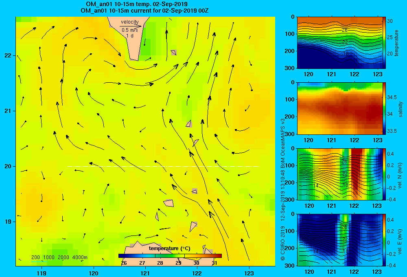Click the vel. E color bar
The height and width of the screenshot is (277, 407).
(x=384, y=240)
